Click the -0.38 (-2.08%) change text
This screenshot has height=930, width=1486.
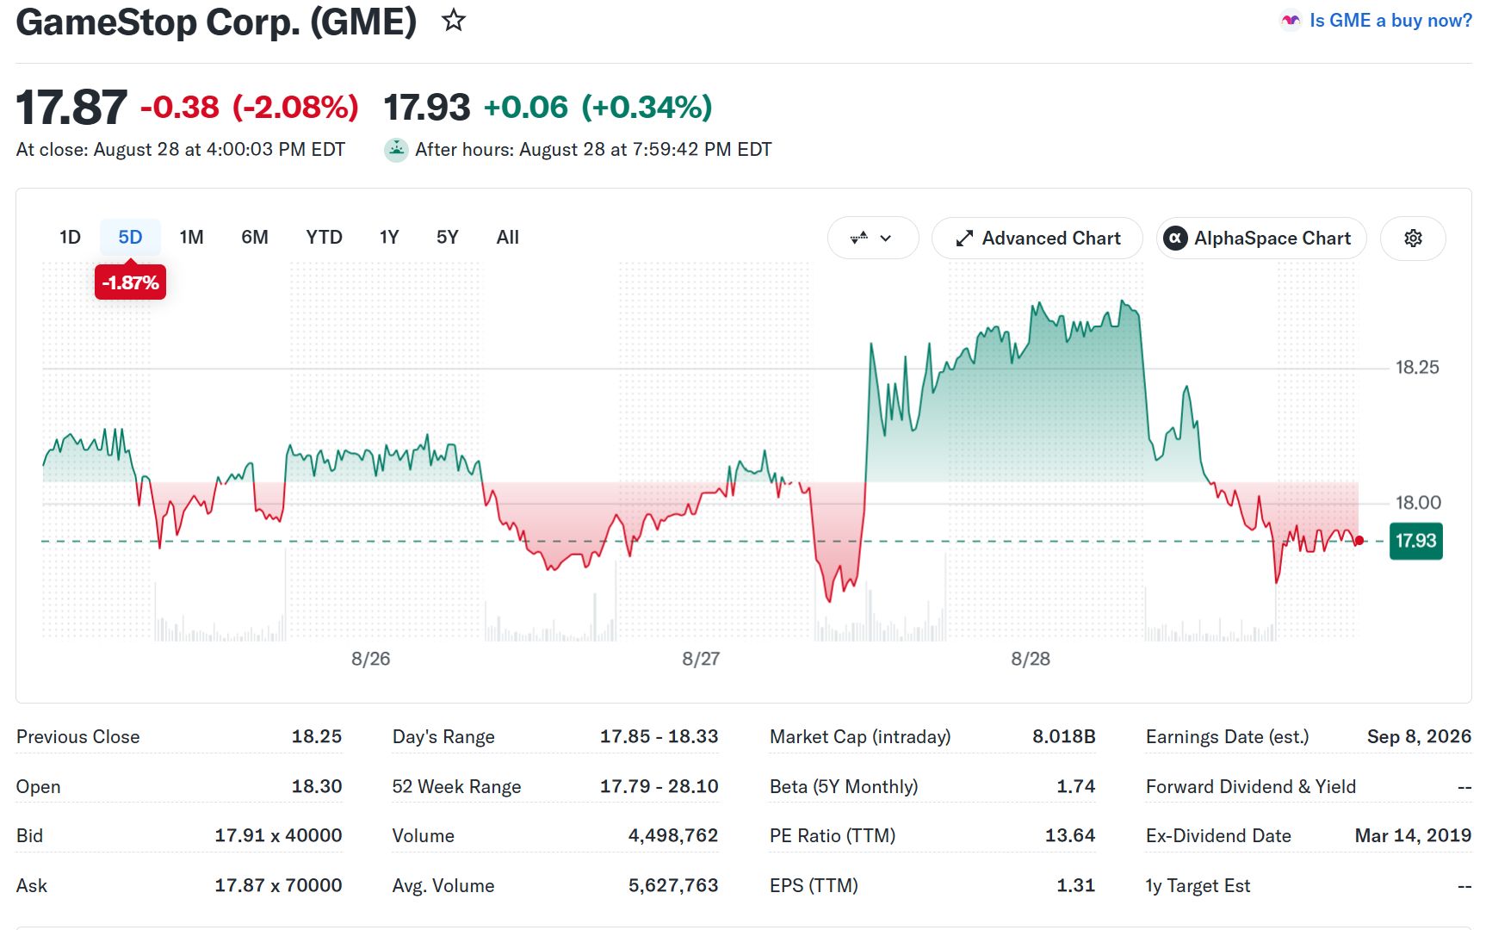(x=249, y=108)
